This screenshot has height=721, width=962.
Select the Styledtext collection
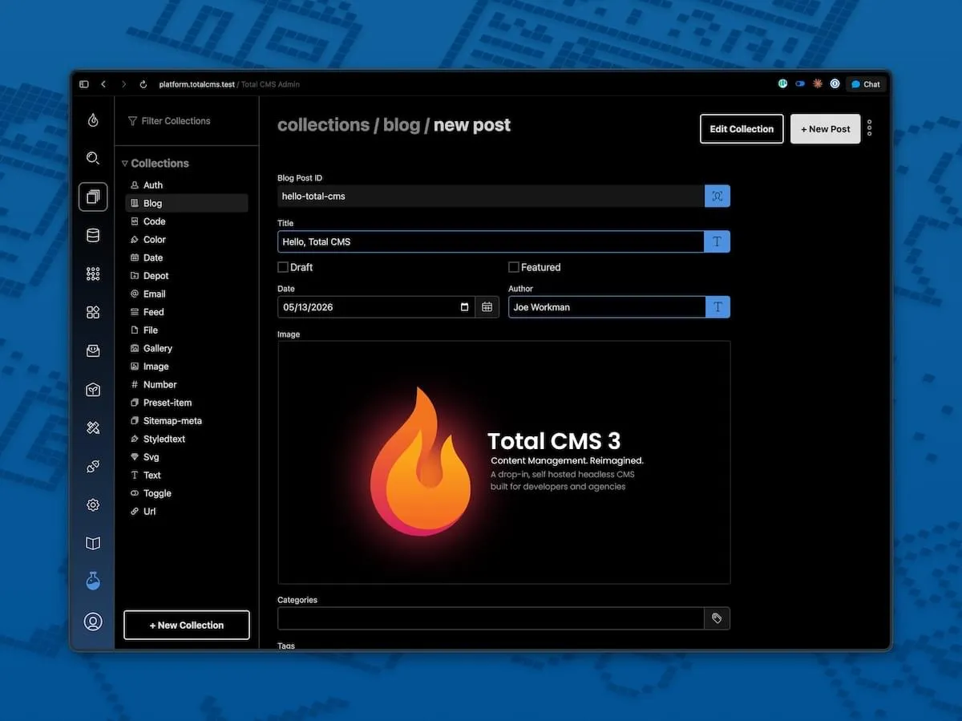pos(187,439)
